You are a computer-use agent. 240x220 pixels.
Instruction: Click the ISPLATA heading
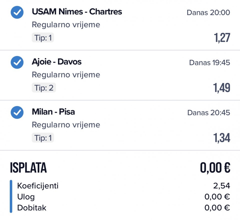(x=28, y=168)
